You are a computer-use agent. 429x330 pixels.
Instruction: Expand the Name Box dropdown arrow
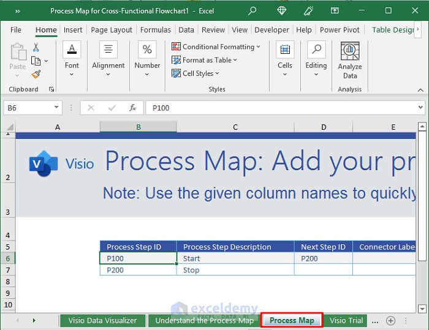[x=56, y=107]
